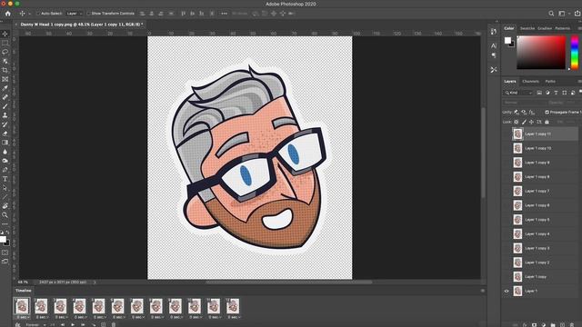The width and height of the screenshot is (582, 327).
Task: Select the Lasso tool
Action: (x=5, y=52)
